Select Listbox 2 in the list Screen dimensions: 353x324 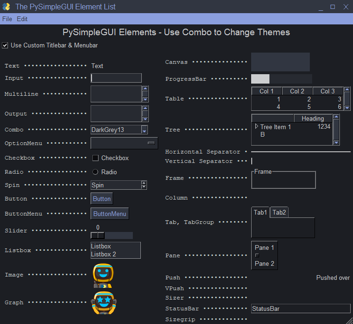(104, 255)
